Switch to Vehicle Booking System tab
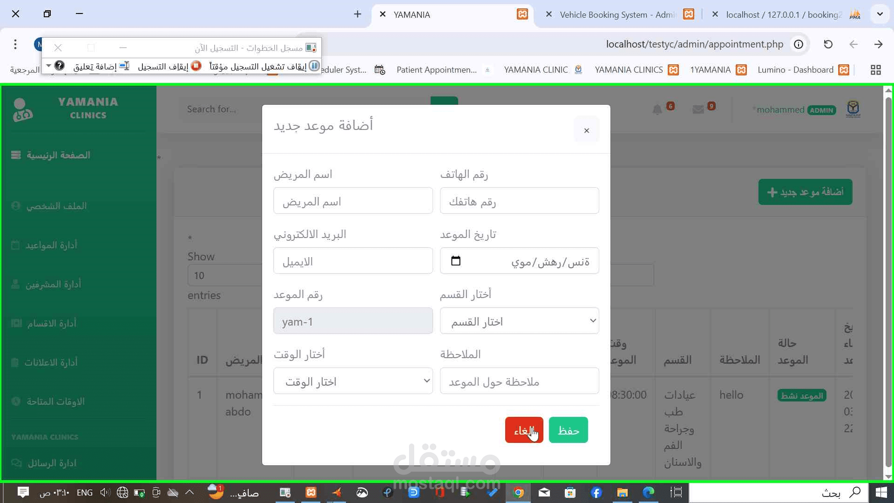894x503 pixels. tap(617, 14)
